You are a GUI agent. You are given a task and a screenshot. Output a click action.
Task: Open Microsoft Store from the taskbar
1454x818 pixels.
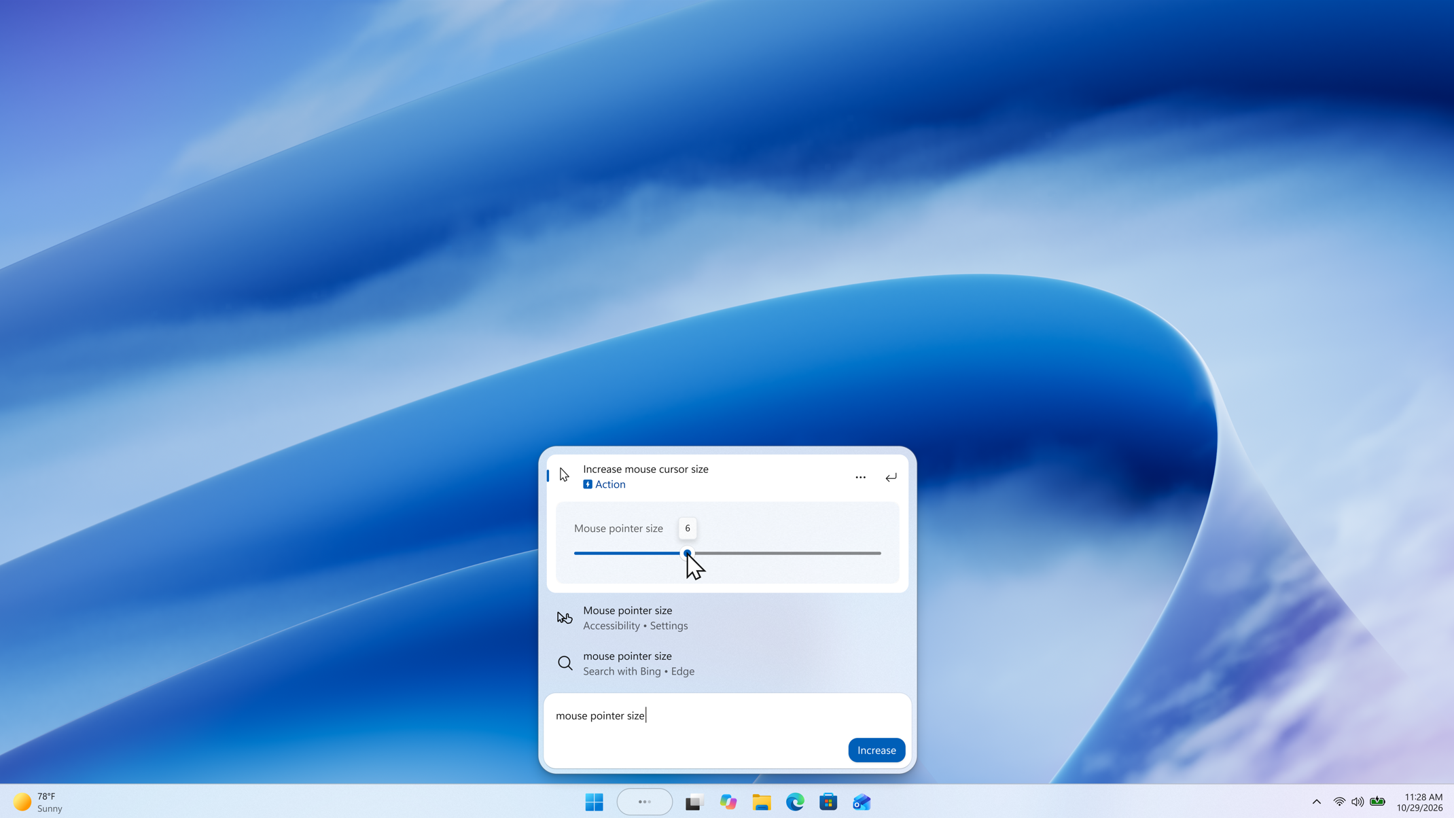(828, 802)
